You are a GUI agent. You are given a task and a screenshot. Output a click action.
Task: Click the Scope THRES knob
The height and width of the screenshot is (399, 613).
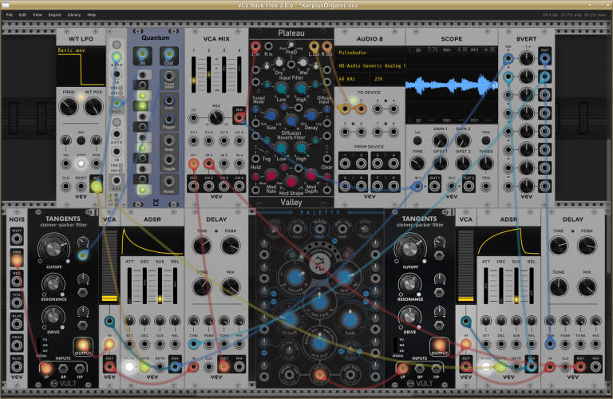point(486,163)
